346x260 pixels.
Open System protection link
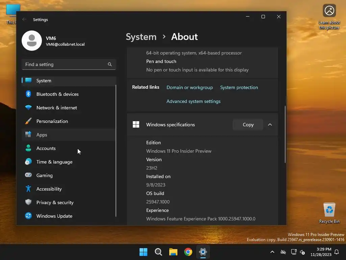tap(239, 87)
